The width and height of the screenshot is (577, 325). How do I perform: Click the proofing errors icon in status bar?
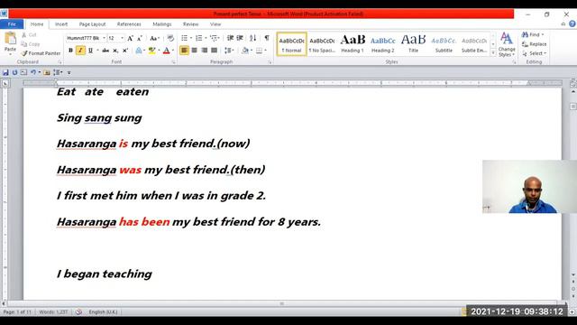78,311
